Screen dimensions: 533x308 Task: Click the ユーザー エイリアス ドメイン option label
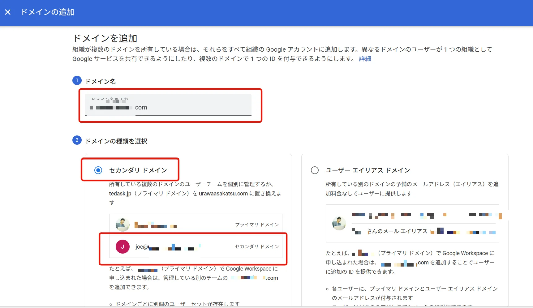(x=368, y=170)
